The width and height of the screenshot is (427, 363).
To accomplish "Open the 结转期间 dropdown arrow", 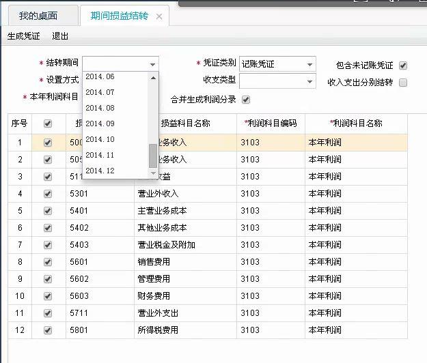I will (153, 64).
